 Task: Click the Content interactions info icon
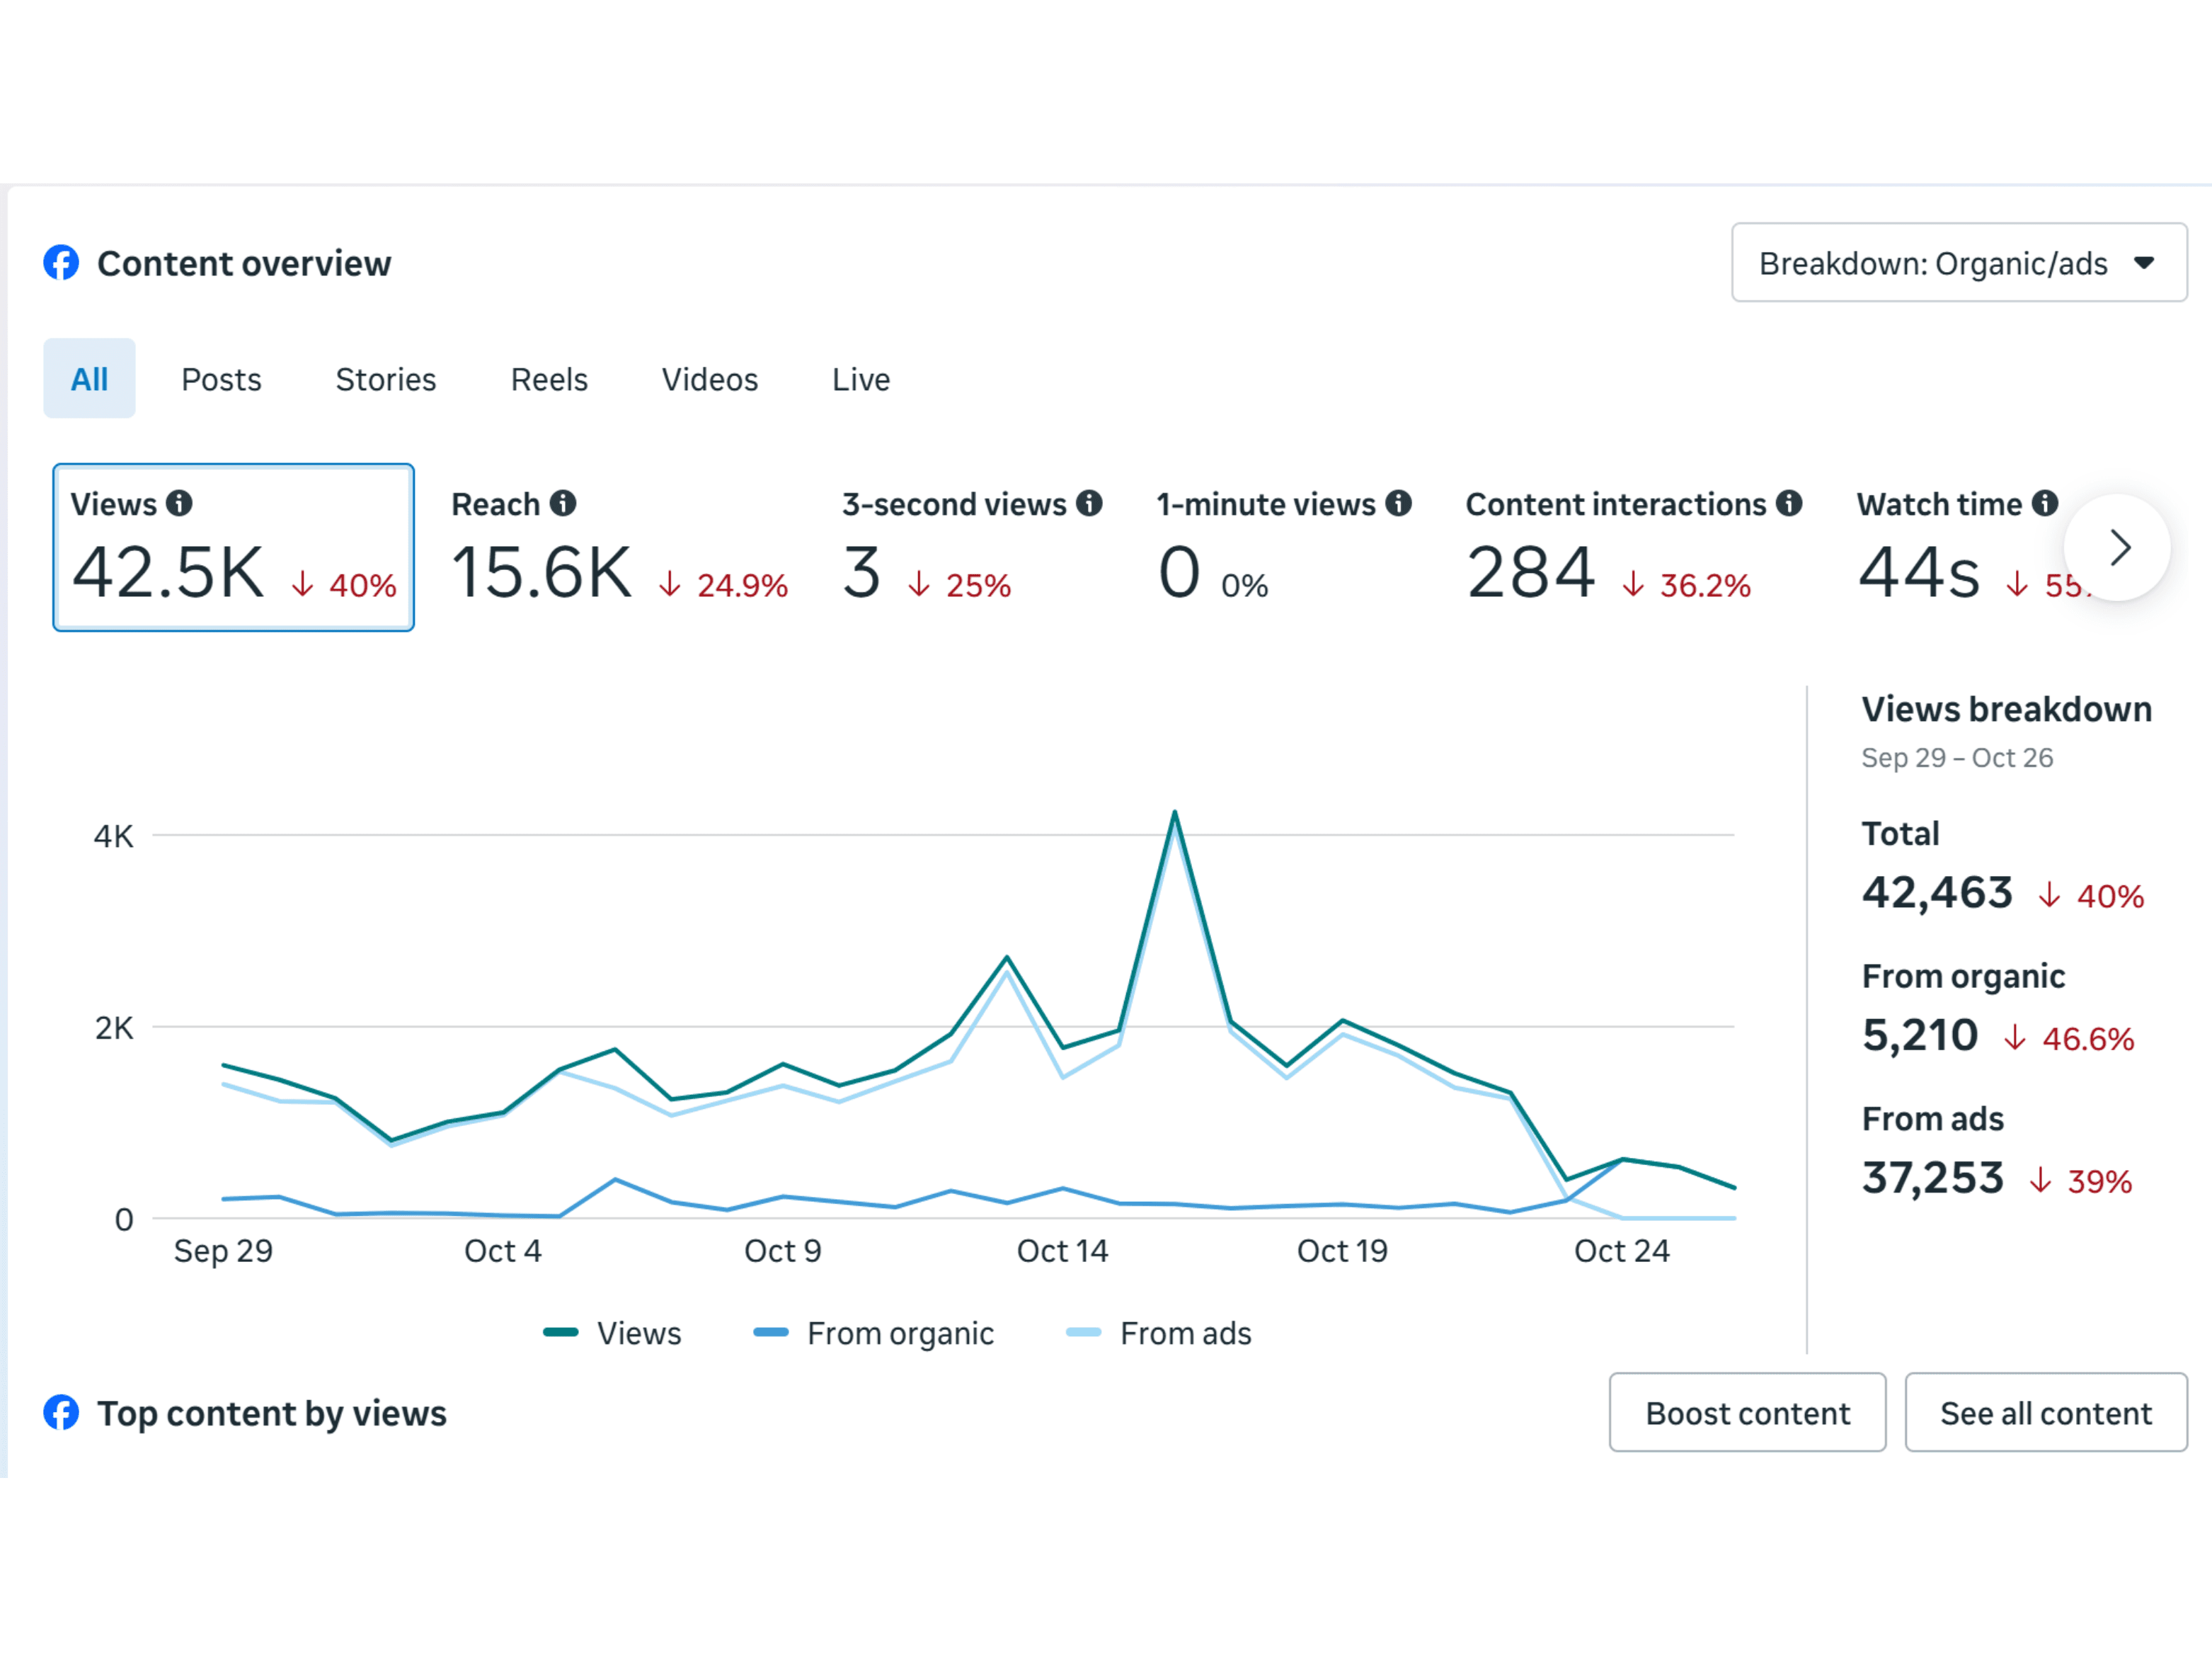(1789, 504)
